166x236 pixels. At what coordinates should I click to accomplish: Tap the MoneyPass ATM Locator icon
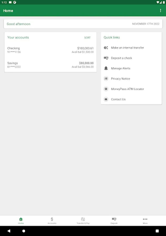coord(106,89)
